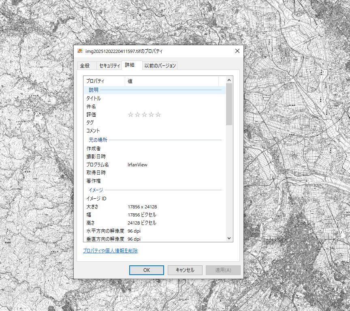
Task: Select the 以前のバージョン tab
Action: [160, 65]
